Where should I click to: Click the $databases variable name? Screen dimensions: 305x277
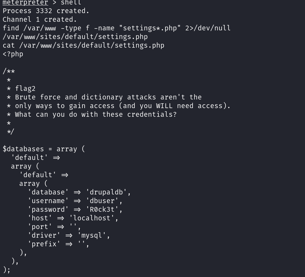[x=23, y=149]
